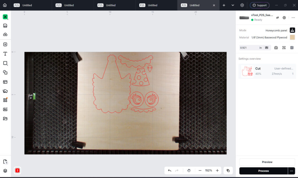Select the rectangle Shape tool
The height and width of the screenshot is (178, 298).
pyautogui.click(x=5, y=63)
